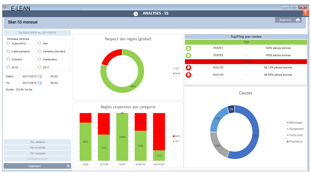Click the Imprimer button
The width and height of the screenshot is (311, 173).
288,20
